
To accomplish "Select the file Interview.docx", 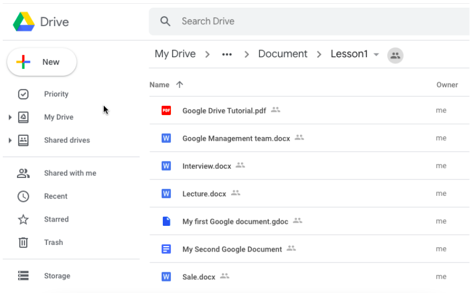I will point(206,166).
